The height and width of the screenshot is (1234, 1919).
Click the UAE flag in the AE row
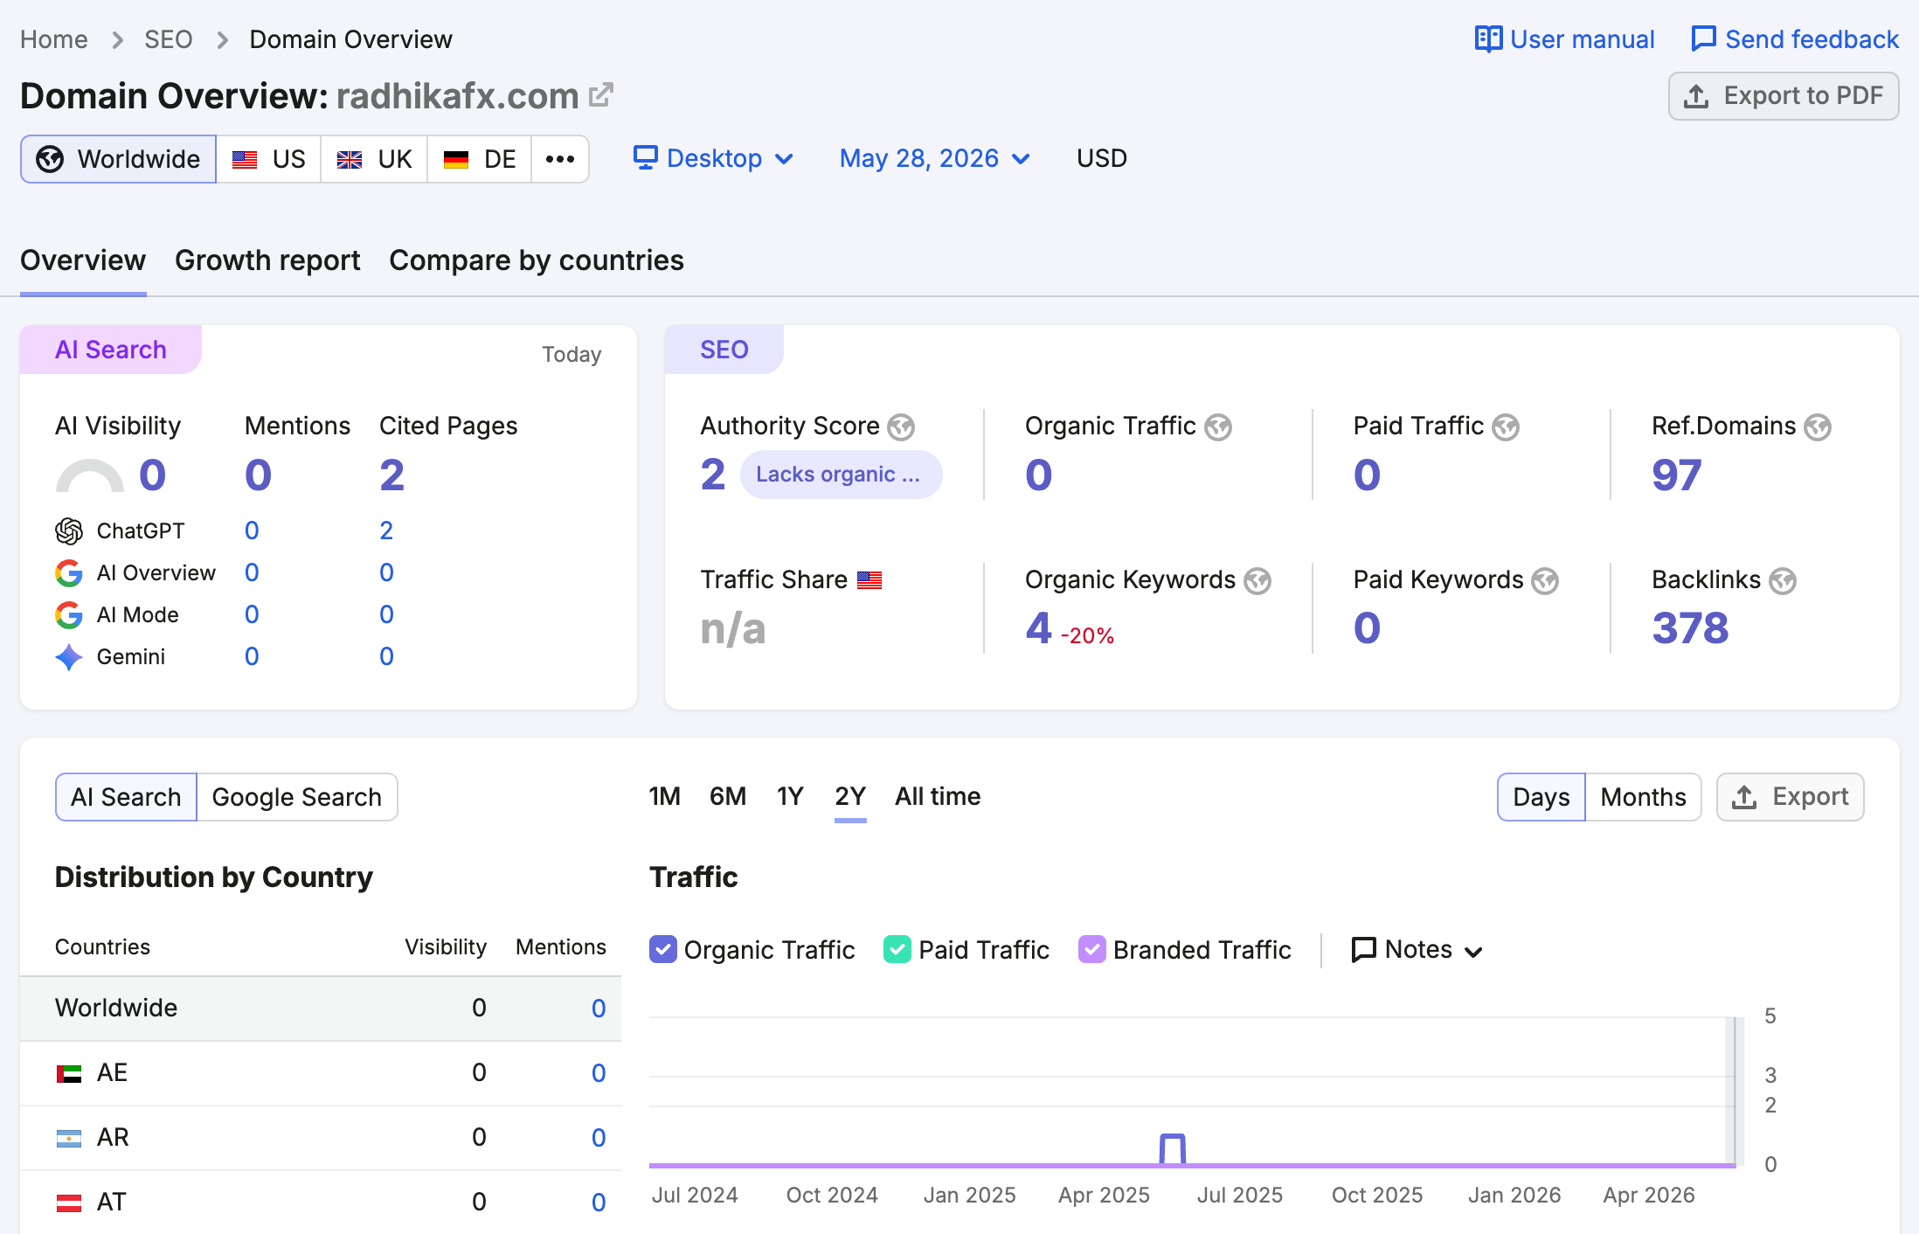coord(69,1073)
